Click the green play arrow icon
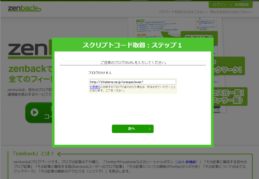 pyautogui.click(x=34, y=113)
